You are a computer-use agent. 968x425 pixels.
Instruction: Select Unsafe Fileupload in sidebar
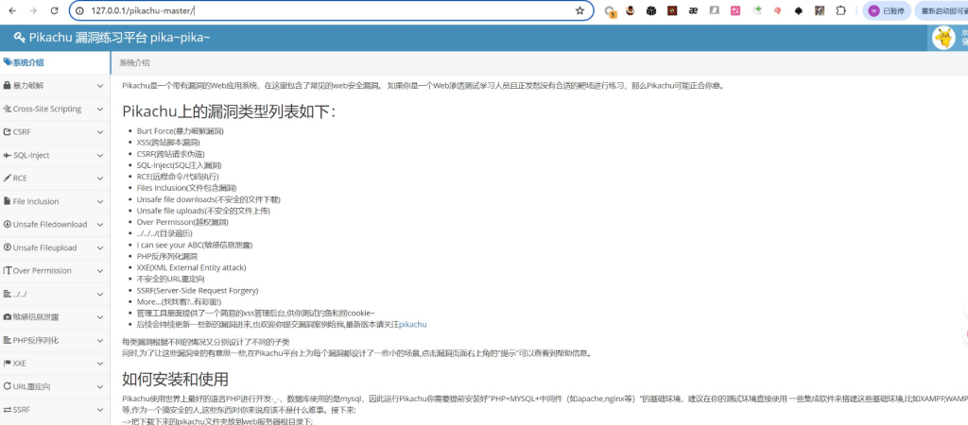point(55,247)
